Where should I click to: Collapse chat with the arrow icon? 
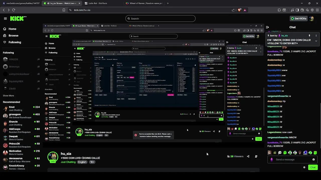[x=267, y=27]
